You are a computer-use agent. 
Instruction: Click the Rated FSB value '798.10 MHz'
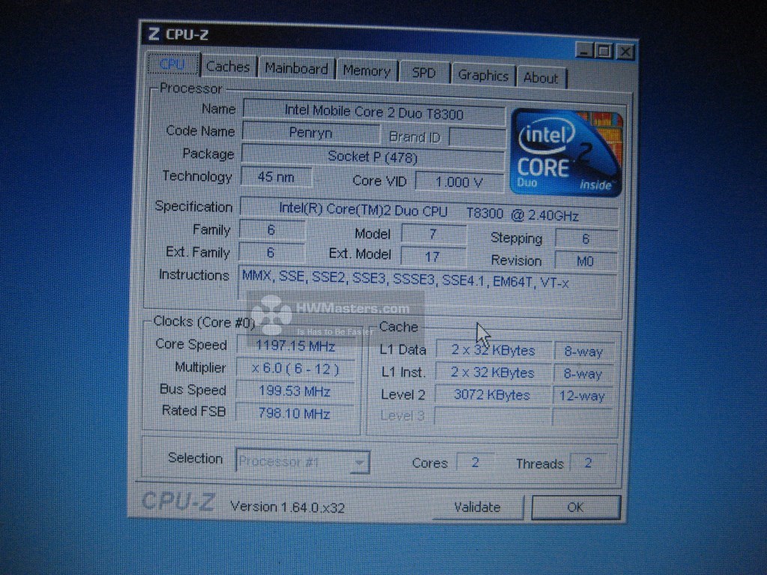coord(294,413)
